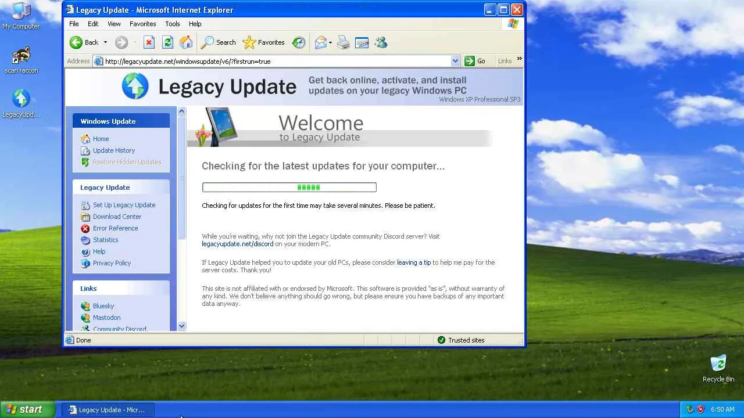
Task: Click the Legacy Update globe logo in header
Action: tap(135, 87)
